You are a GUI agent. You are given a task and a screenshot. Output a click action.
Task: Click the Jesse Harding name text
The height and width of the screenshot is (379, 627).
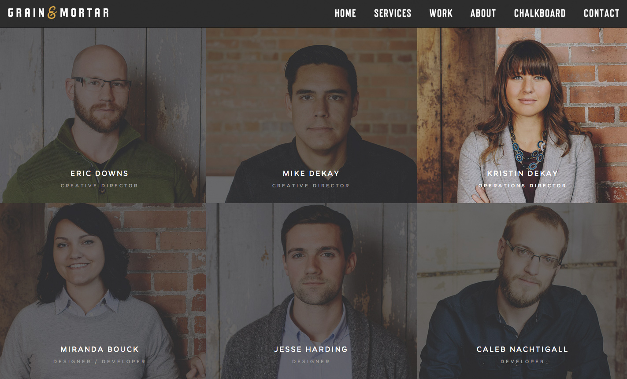pos(311,349)
